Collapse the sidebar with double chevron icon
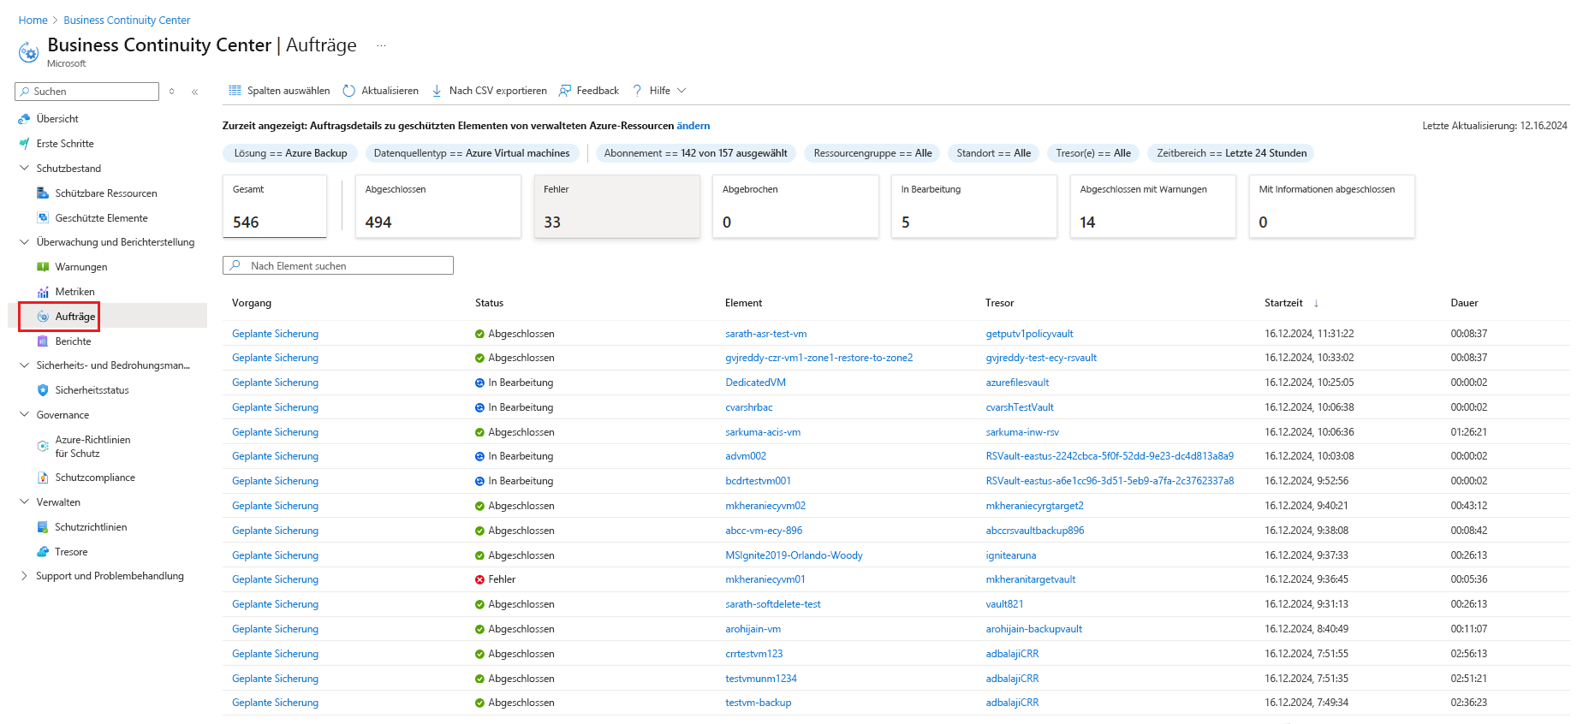Screen dimensions: 1595x724 click(x=195, y=92)
